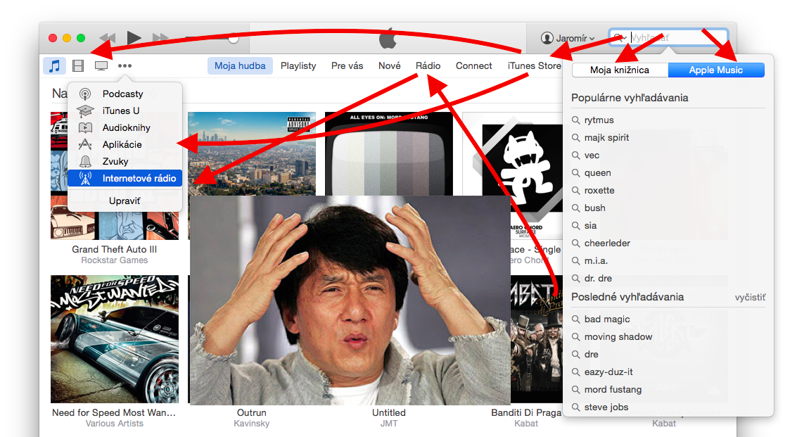797x437 pixels.
Task: Click vyčistiť to clear recent searches
Action: click(750, 298)
